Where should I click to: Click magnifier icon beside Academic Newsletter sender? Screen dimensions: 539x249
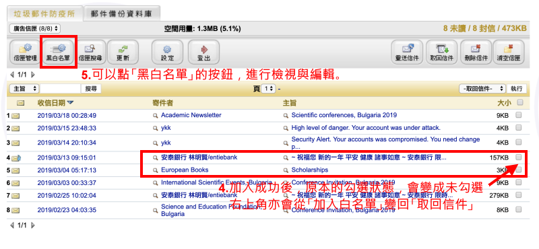(x=155, y=116)
